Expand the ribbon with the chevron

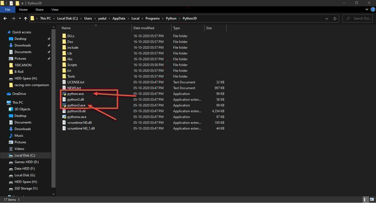pos(367,10)
